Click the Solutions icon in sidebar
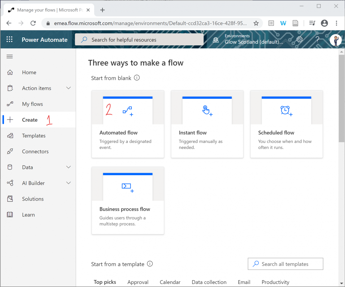The width and height of the screenshot is (345, 287). coord(10,199)
